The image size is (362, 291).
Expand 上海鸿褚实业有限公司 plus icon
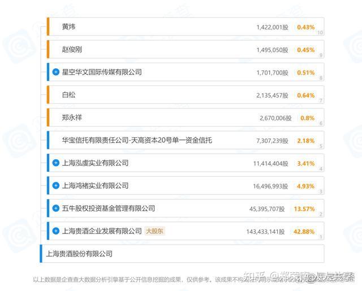(x=55, y=185)
